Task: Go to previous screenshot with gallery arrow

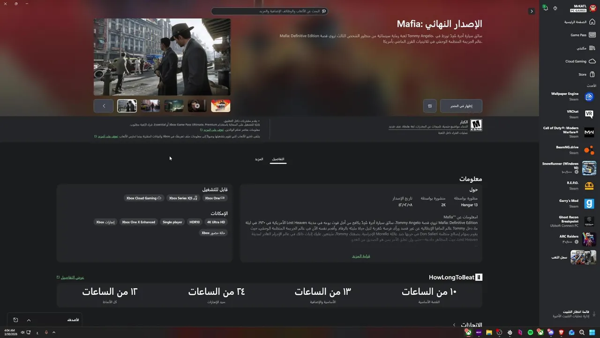Action: point(104,106)
